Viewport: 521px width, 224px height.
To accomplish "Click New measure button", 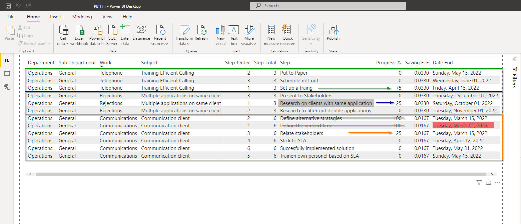I will [x=271, y=35].
